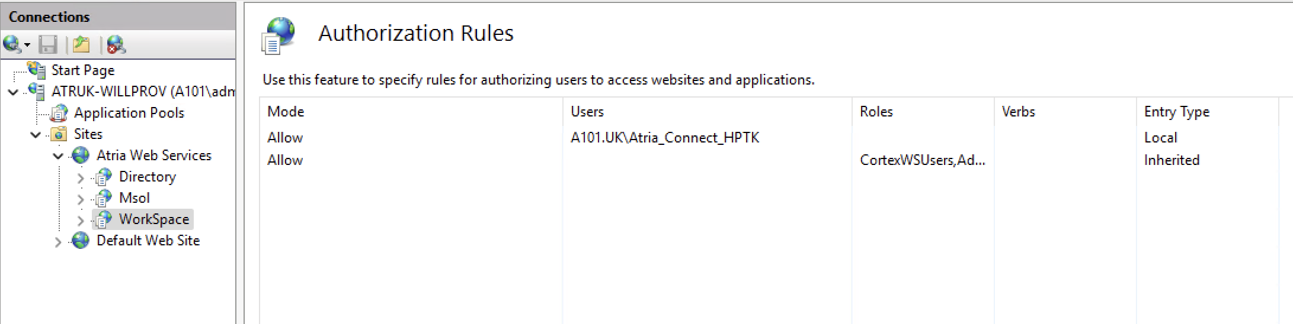This screenshot has height=324, width=1293.
Task: Click the Delete Connection globe icon
Action: click(116, 44)
